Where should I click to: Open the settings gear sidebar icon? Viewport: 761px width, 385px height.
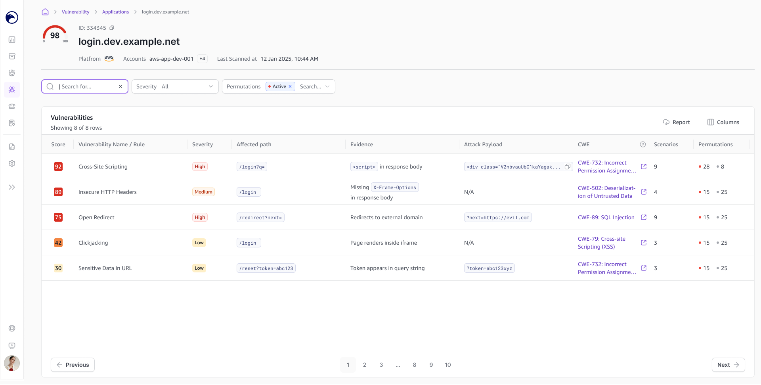pyautogui.click(x=12, y=163)
